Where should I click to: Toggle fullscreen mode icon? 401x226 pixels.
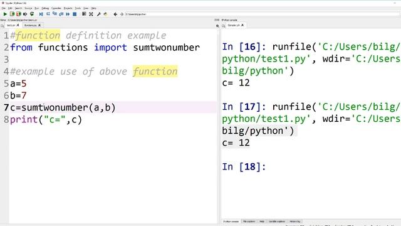pyautogui.click(x=91, y=14)
